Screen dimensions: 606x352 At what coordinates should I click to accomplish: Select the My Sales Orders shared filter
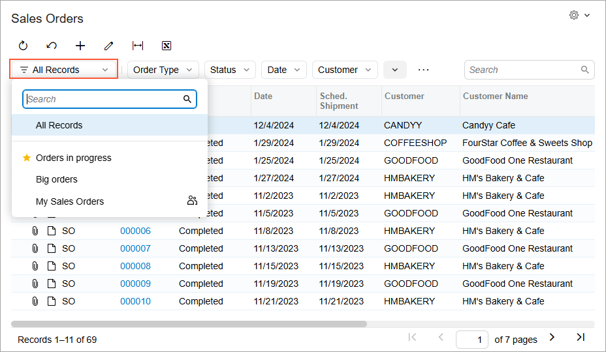[70, 201]
